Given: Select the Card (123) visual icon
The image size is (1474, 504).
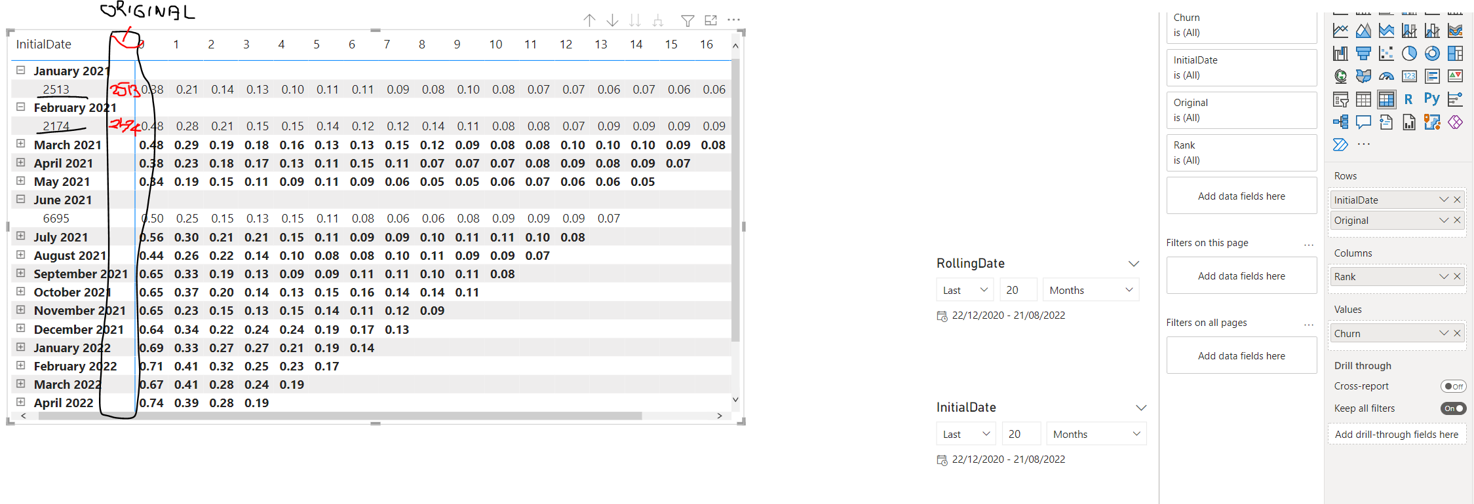Looking at the screenshot, I should pos(1409,77).
